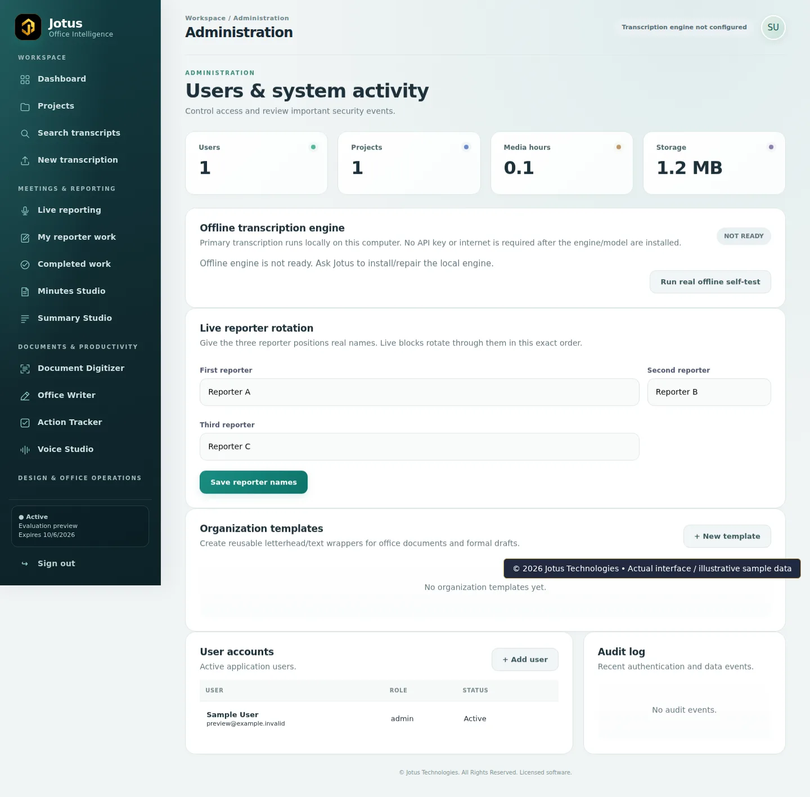Image resolution: width=810 pixels, height=797 pixels.
Task: Navigate to Search transcripts
Action: [x=80, y=133]
